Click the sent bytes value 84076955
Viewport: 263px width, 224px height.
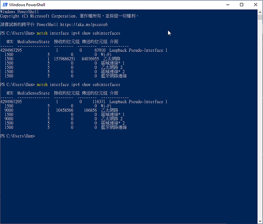[x=90, y=59]
